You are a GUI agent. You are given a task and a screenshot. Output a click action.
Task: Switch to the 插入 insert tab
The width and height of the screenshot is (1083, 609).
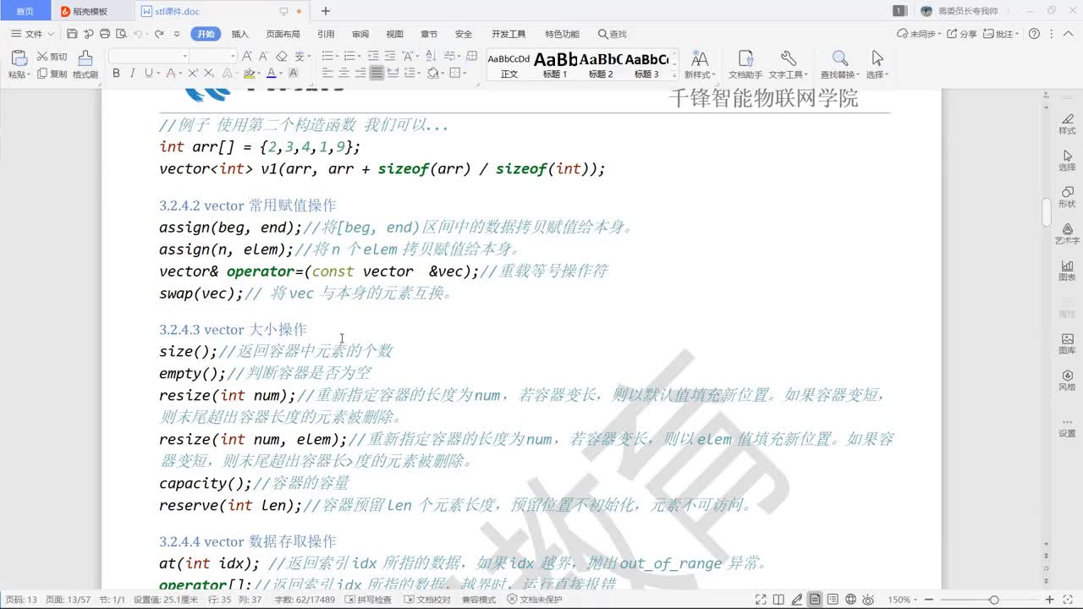click(x=240, y=34)
